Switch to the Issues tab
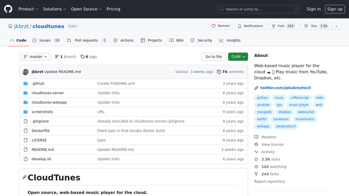This screenshot has height=196, width=349. [46, 40]
